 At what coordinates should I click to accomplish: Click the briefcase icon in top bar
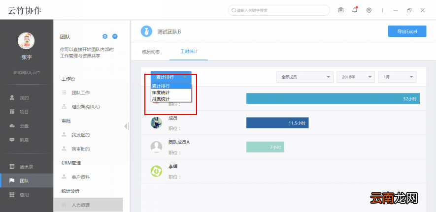[340, 10]
